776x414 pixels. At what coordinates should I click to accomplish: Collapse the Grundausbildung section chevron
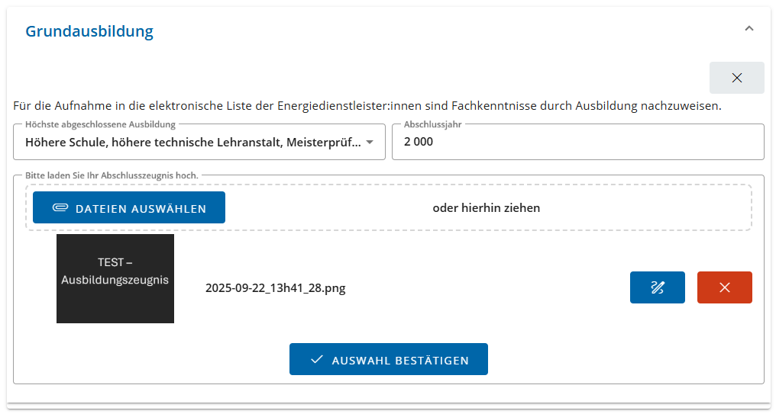click(749, 29)
